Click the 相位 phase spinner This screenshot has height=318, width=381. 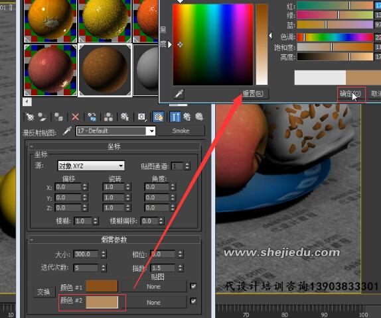coord(180,254)
